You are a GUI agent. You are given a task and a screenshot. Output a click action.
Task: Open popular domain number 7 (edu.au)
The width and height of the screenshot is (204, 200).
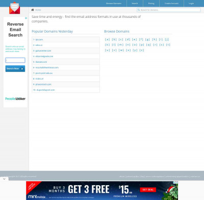click(x=43, y=73)
